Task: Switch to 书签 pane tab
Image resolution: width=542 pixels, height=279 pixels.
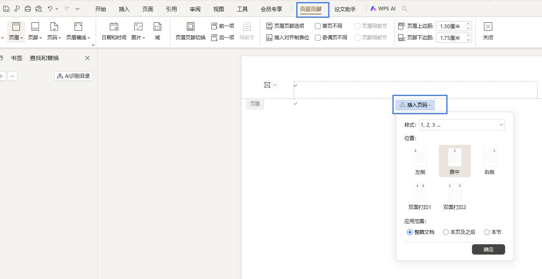Action: (x=17, y=58)
